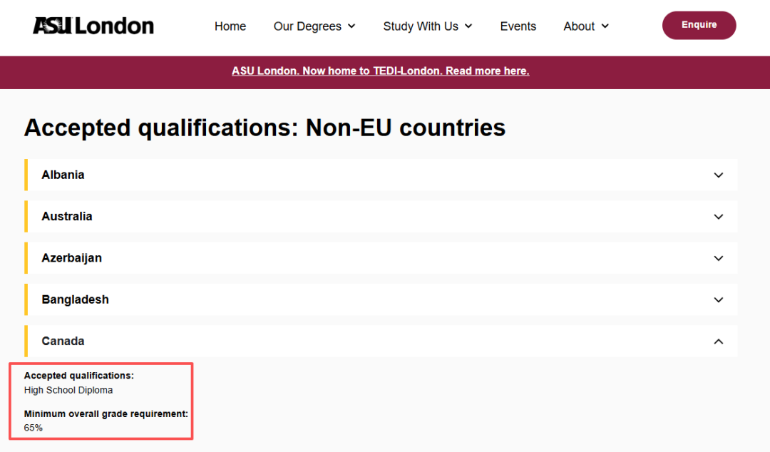Click Study With Us dropdown arrow

pyautogui.click(x=468, y=26)
